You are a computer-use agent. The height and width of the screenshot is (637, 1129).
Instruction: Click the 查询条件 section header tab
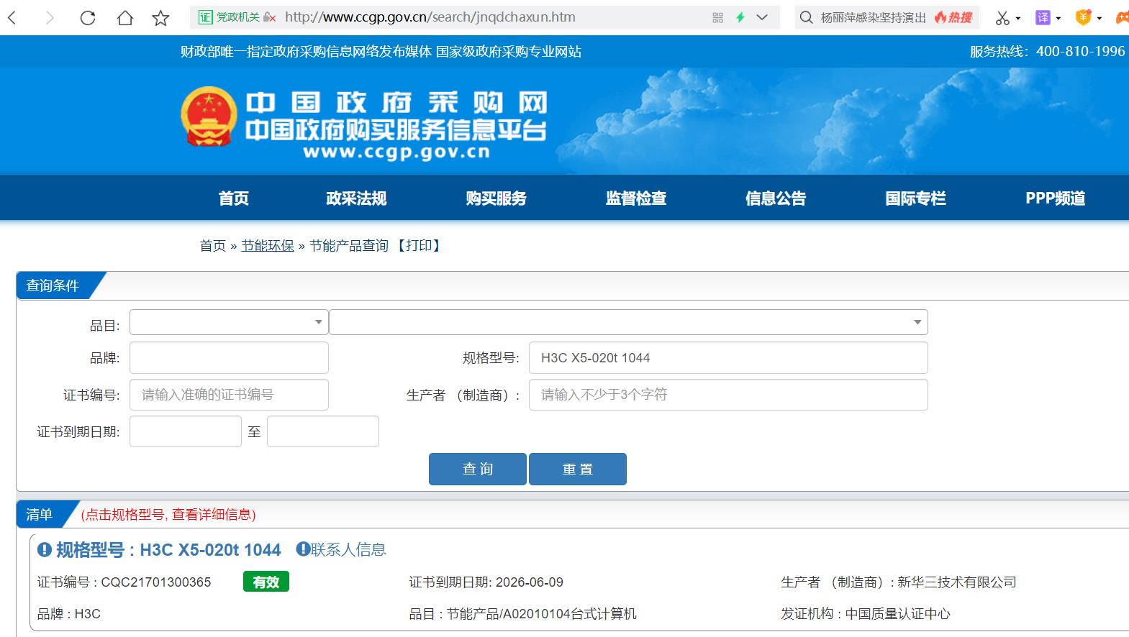tap(53, 285)
